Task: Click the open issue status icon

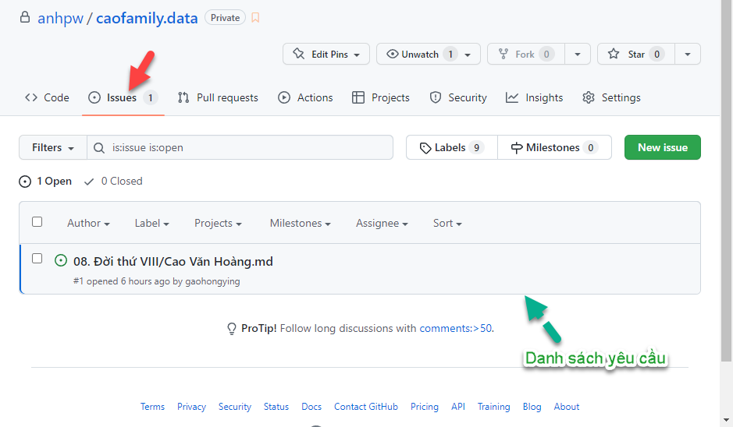Action: tap(61, 261)
